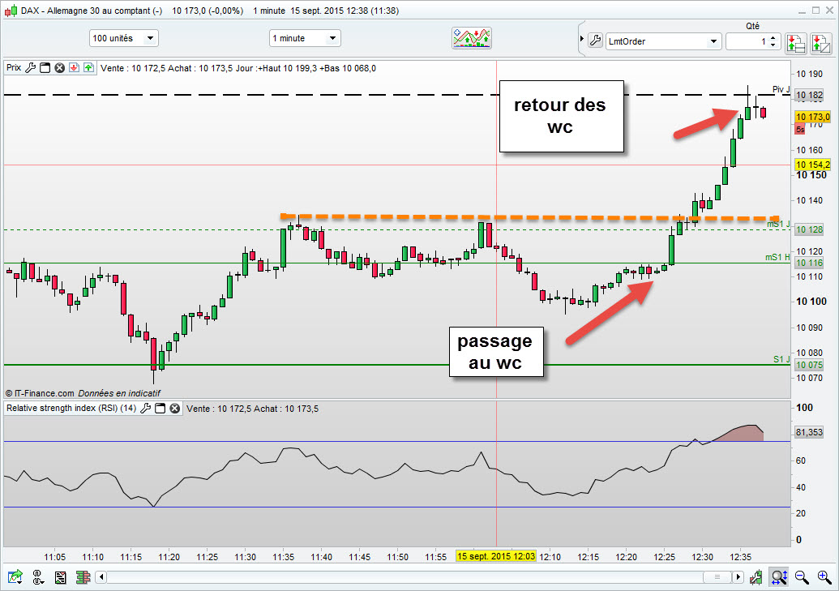Decrease quantity with down stepper
The width and height of the screenshot is (839, 591).
[773, 45]
